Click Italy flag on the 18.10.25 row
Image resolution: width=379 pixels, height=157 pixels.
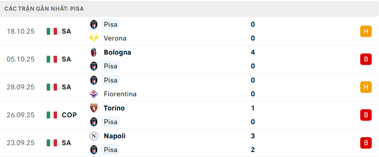pos(52,31)
